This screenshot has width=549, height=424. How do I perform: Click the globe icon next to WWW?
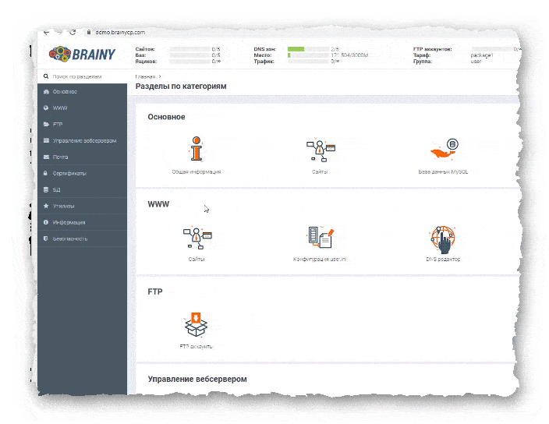click(x=46, y=108)
